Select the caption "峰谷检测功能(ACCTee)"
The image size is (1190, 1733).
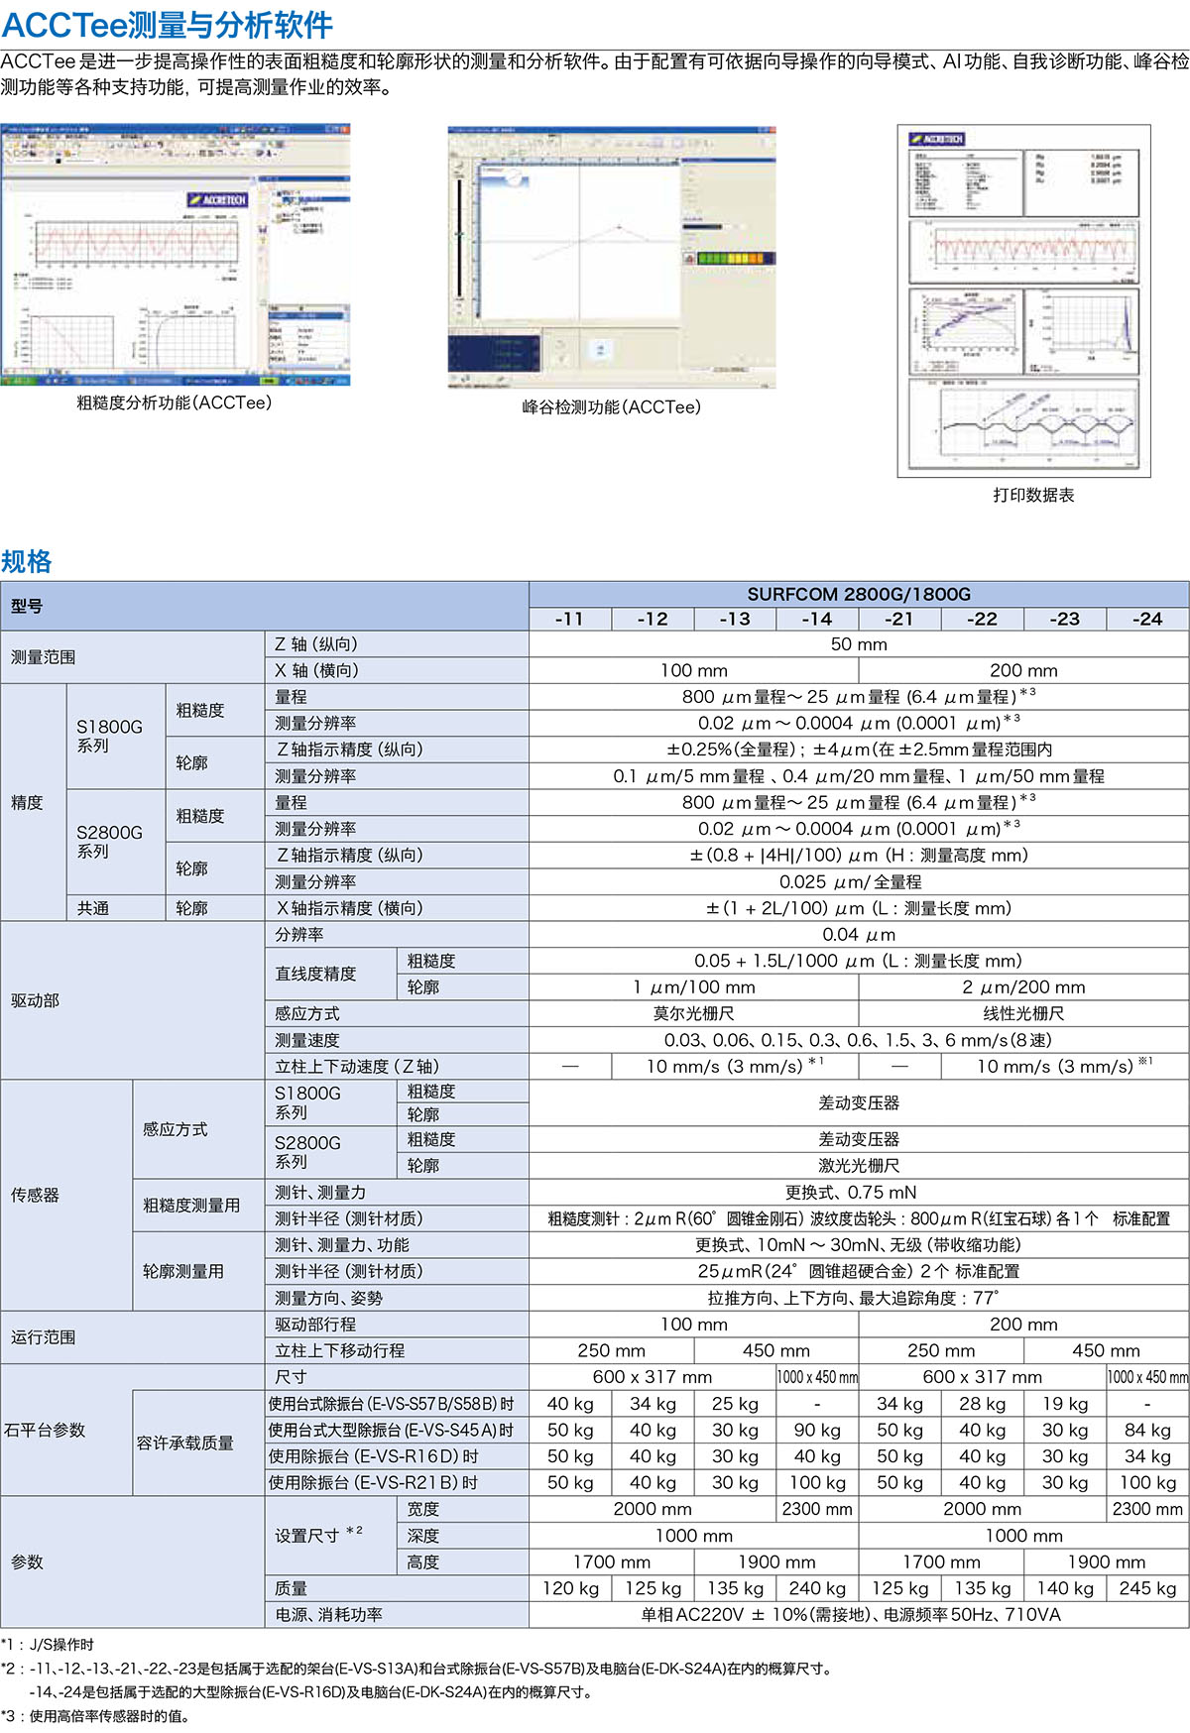(x=612, y=406)
